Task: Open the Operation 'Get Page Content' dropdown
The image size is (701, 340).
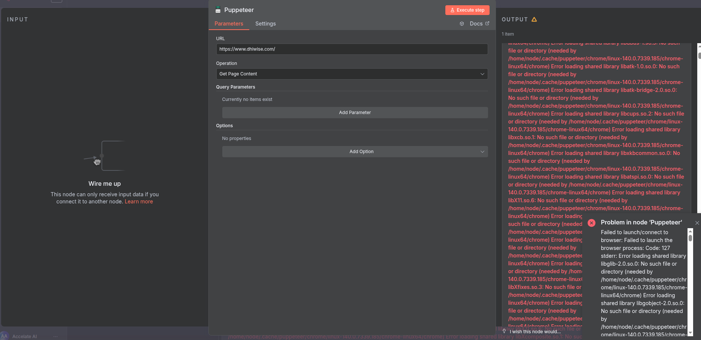Action: click(352, 74)
